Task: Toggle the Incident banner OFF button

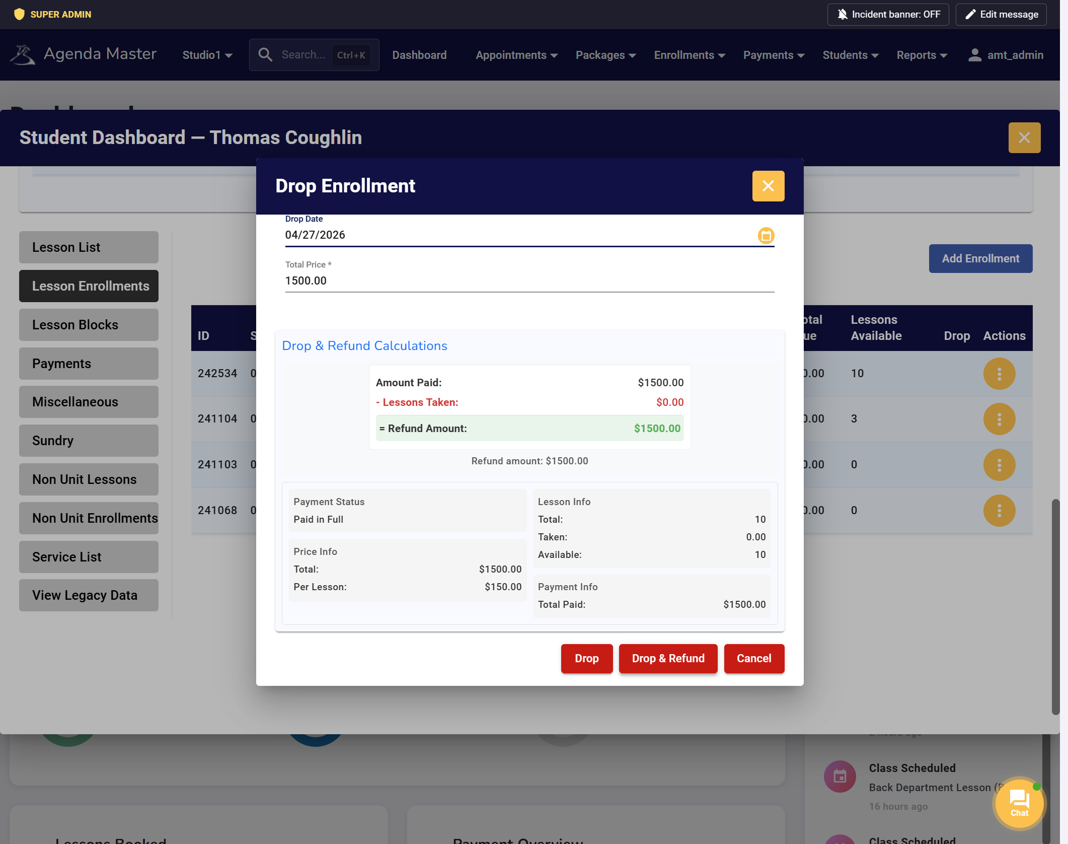Action: [x=888, y=15]
